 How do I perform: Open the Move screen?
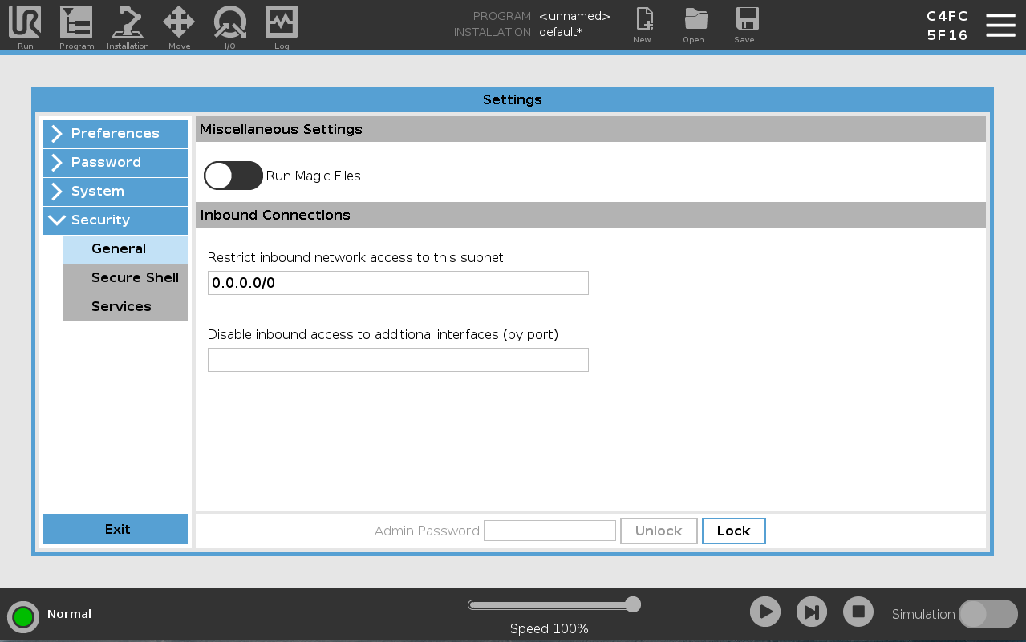click(x=179, y=26)
